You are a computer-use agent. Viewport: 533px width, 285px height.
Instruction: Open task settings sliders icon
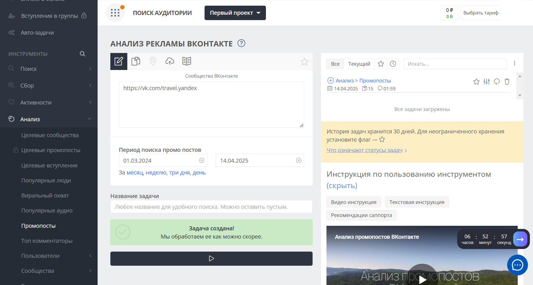pos(487,82)
